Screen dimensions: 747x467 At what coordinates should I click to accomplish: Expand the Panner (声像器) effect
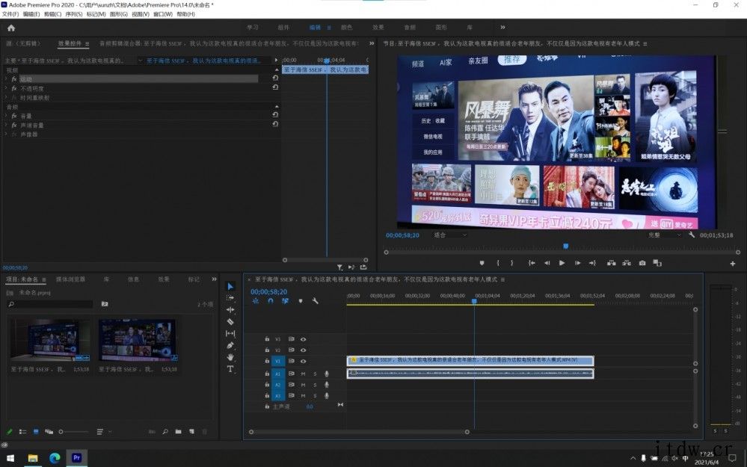click(7, 134)
